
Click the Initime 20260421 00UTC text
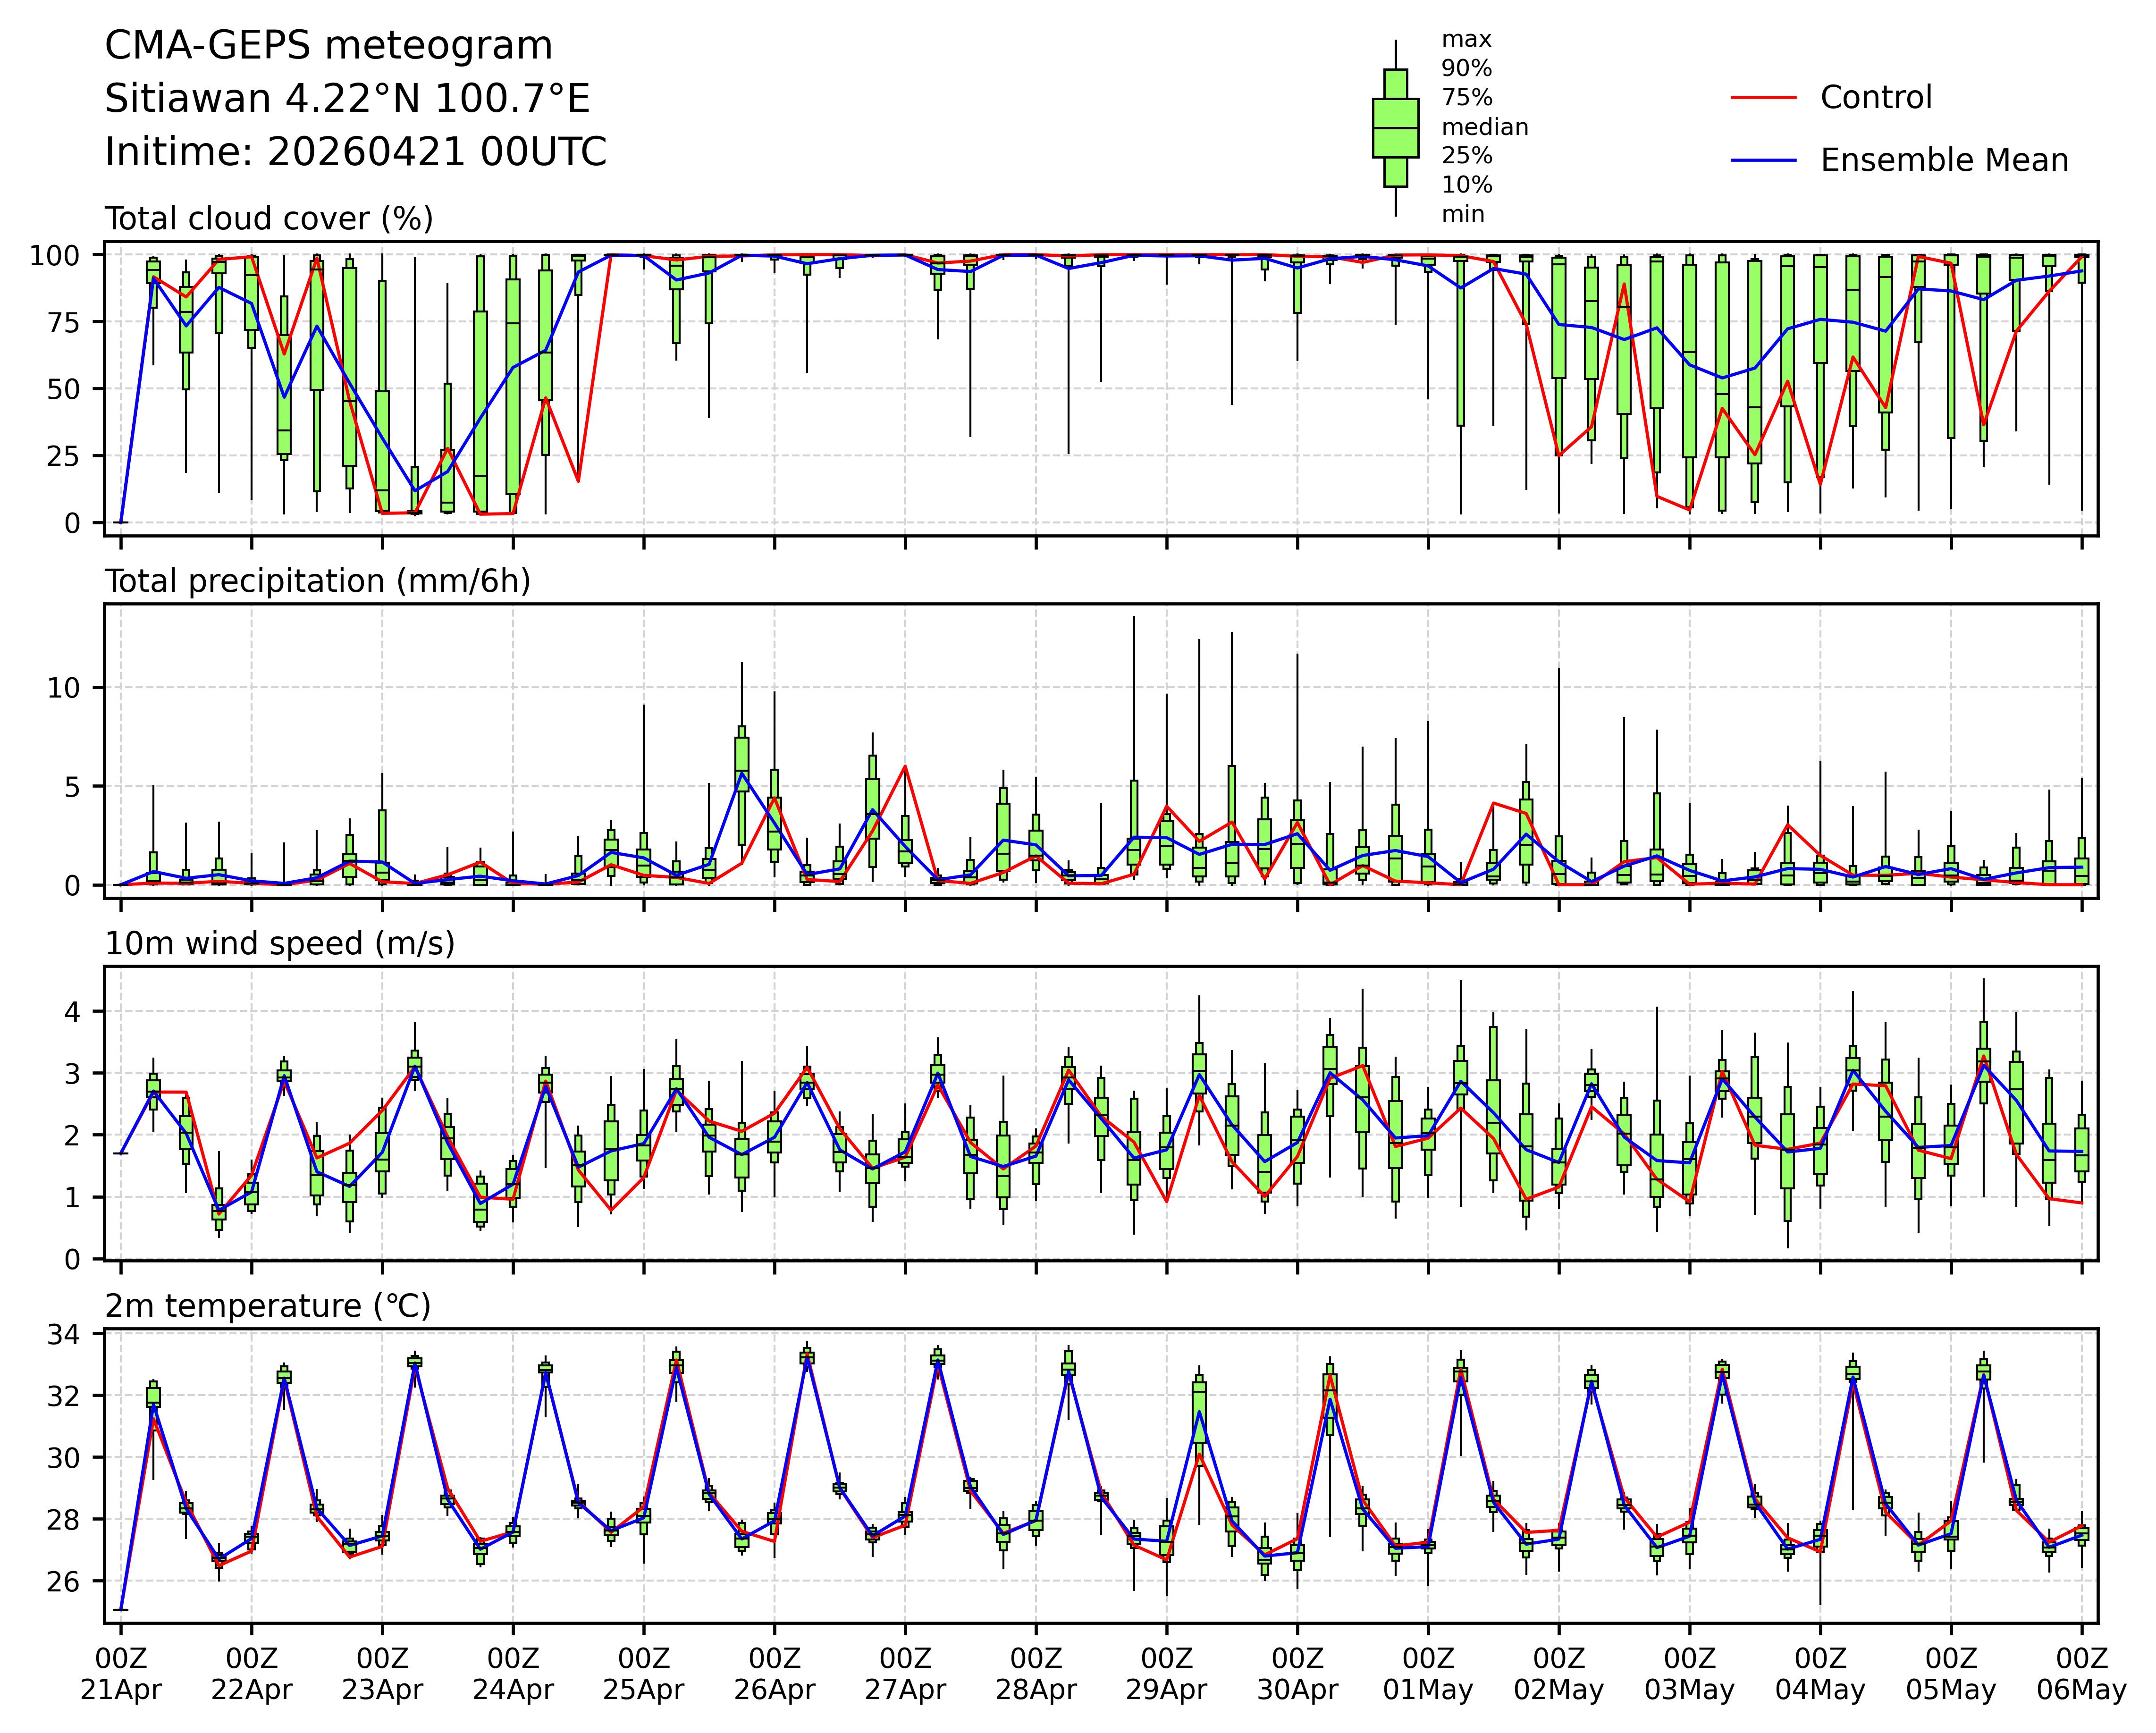coord(355,152)
